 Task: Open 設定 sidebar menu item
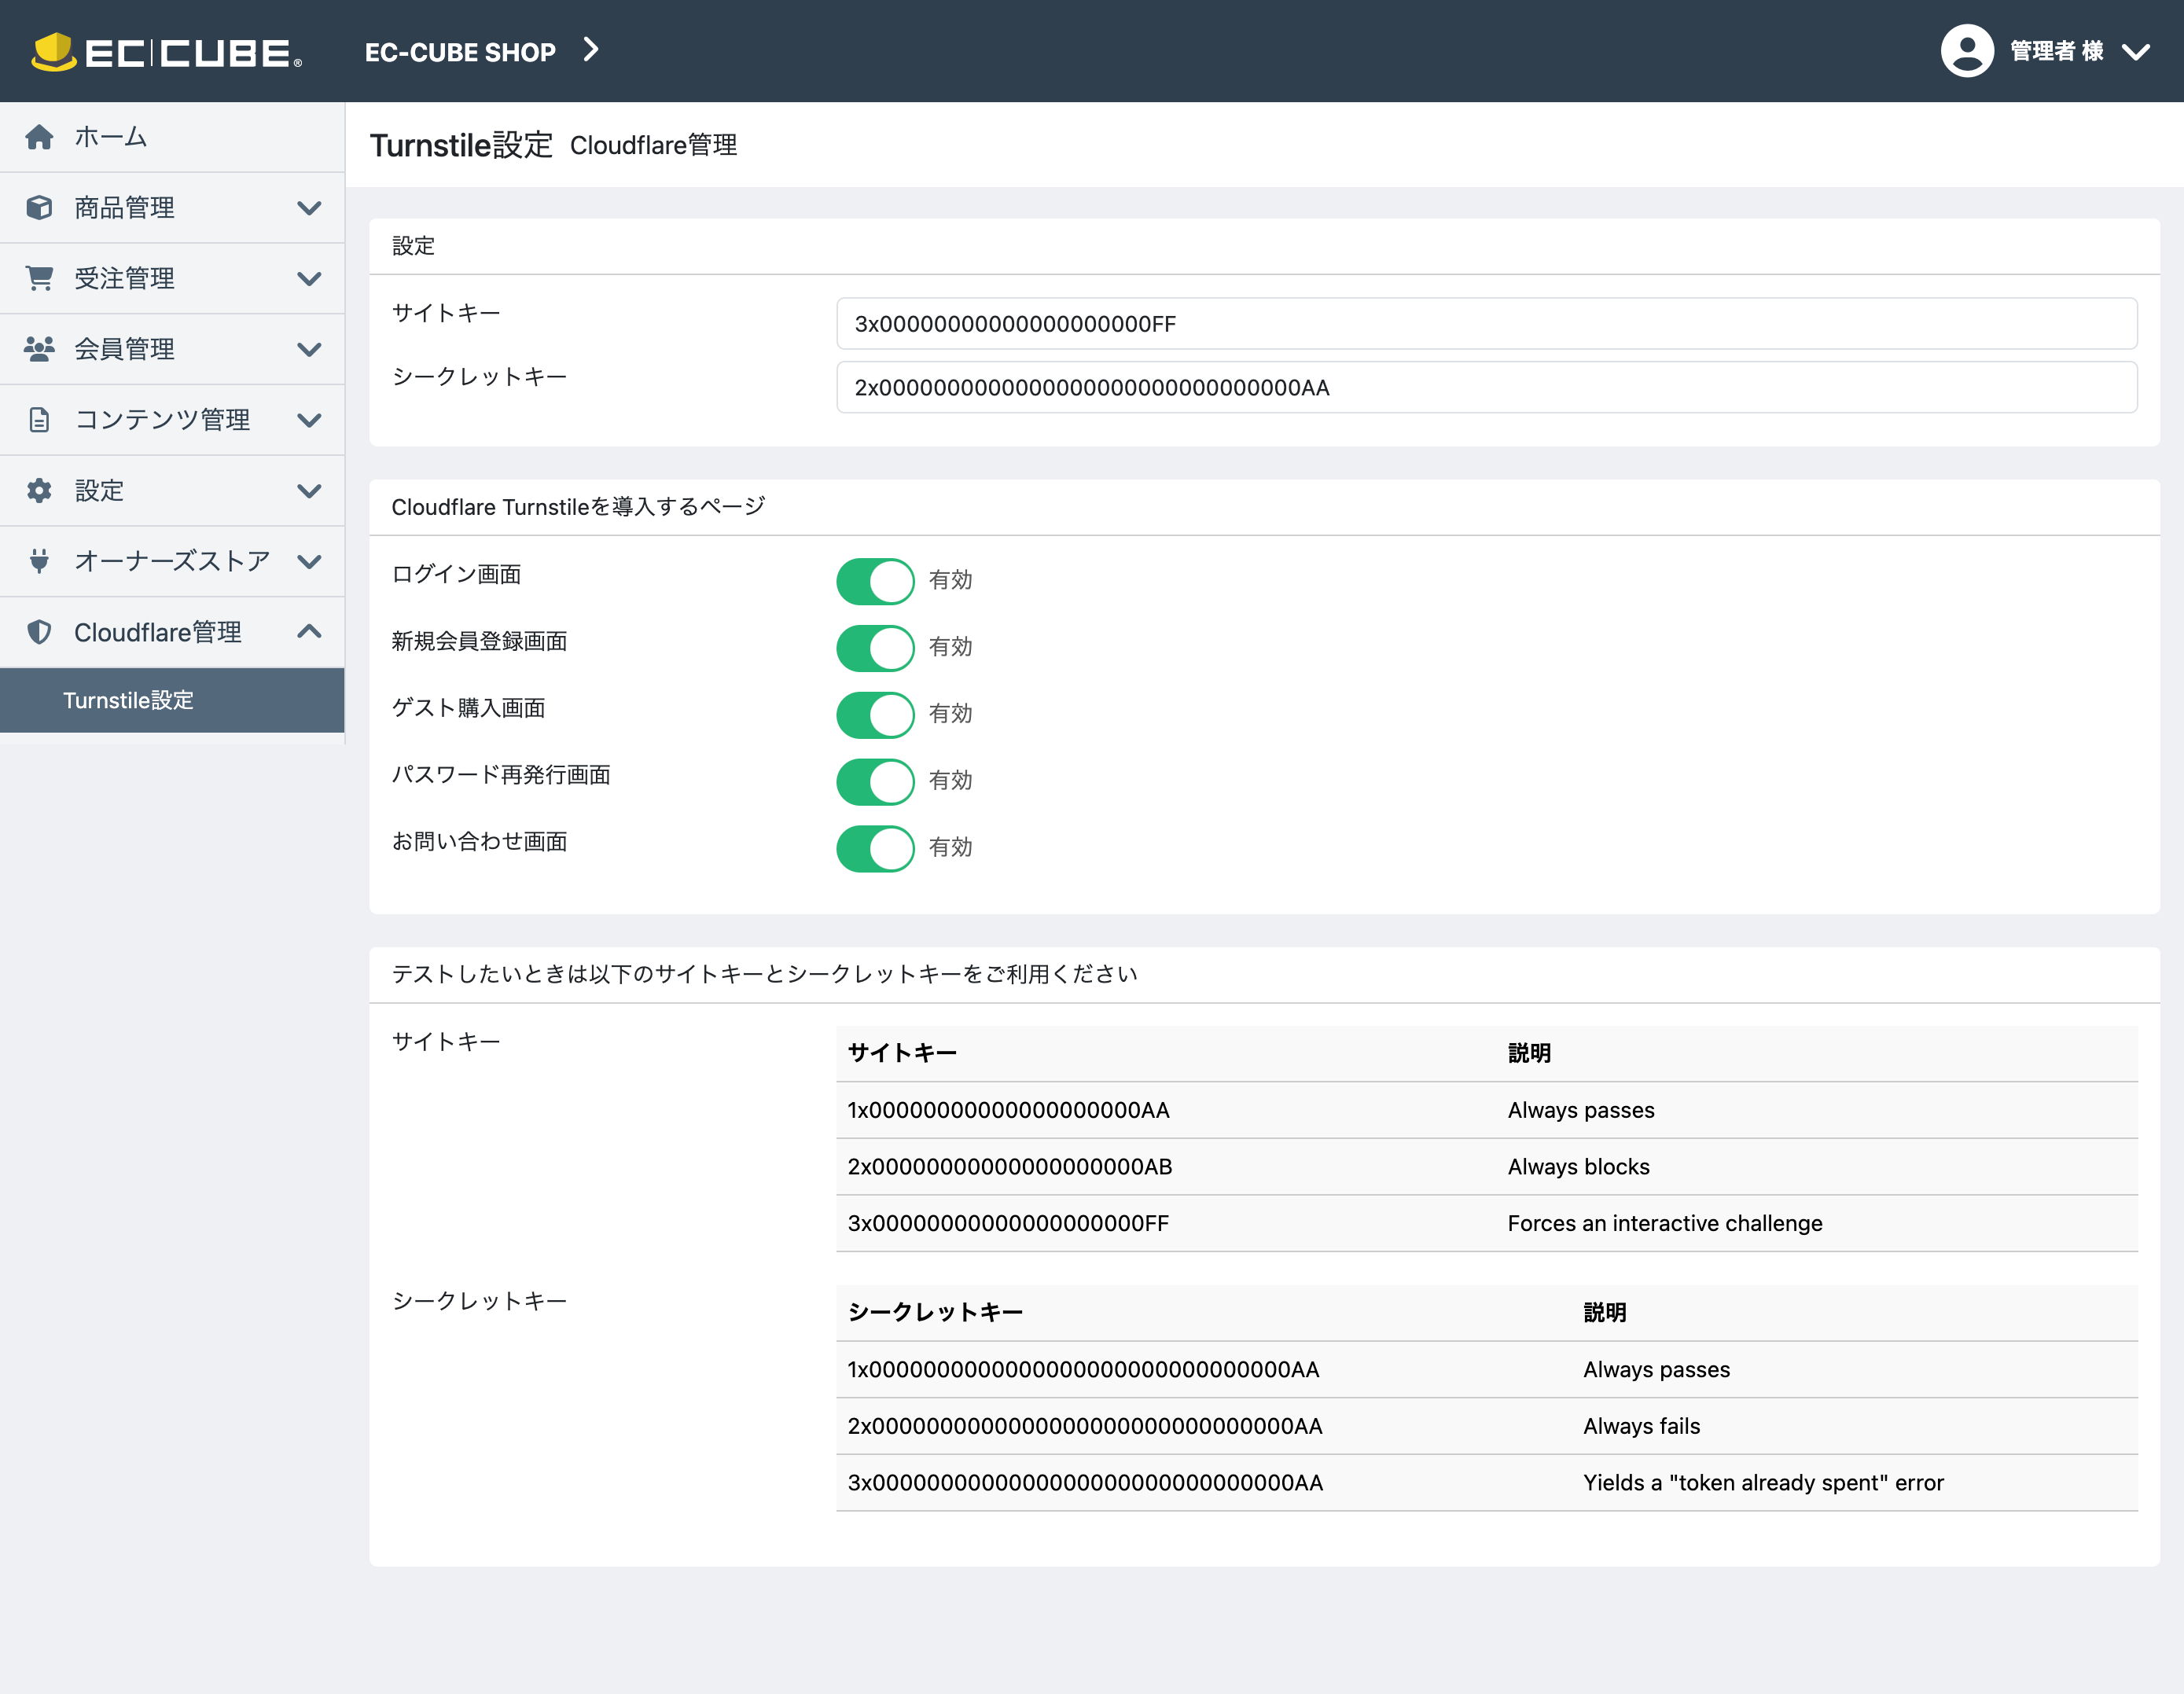pos(172,491)
